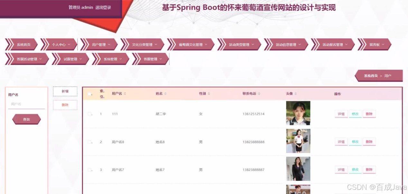Click the 新增 button to add user

coord(65,91)
